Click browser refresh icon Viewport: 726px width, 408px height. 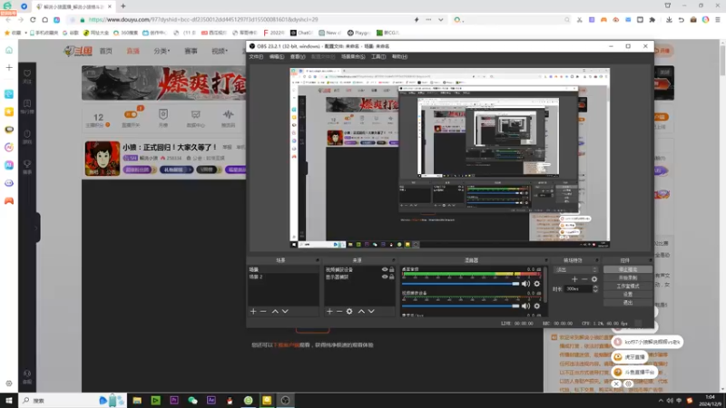point(33,20)
